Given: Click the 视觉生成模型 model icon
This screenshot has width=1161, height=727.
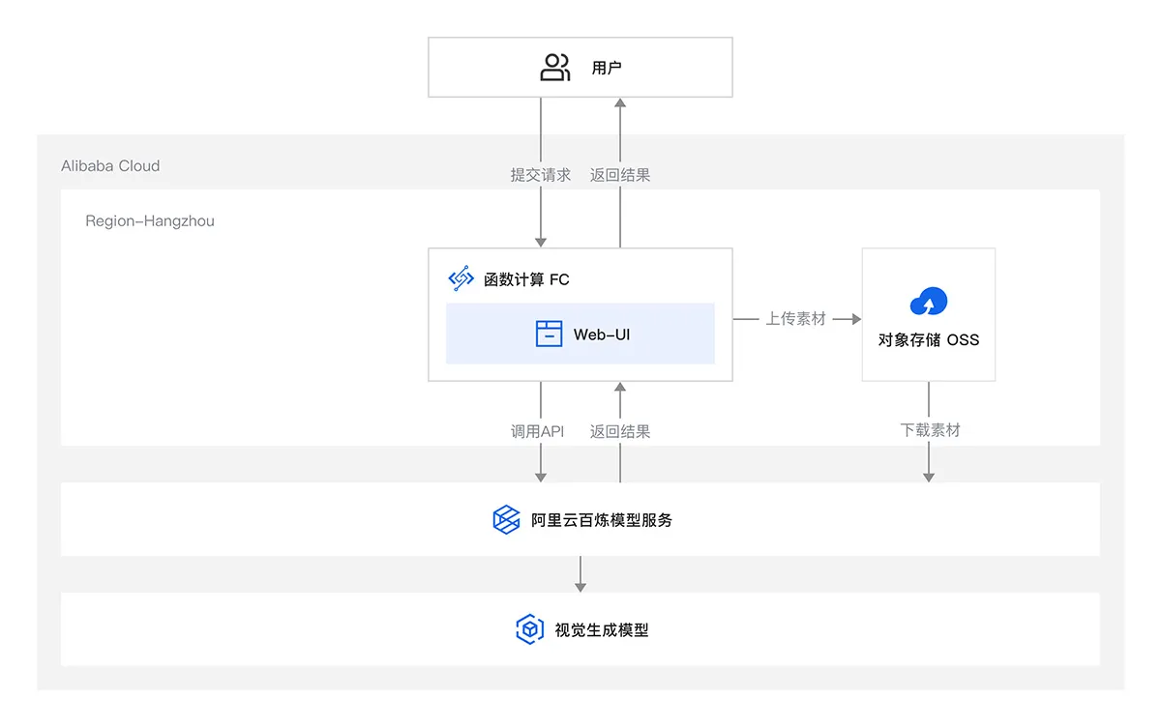Looking at the screenshot, I should tap(529, 629).
